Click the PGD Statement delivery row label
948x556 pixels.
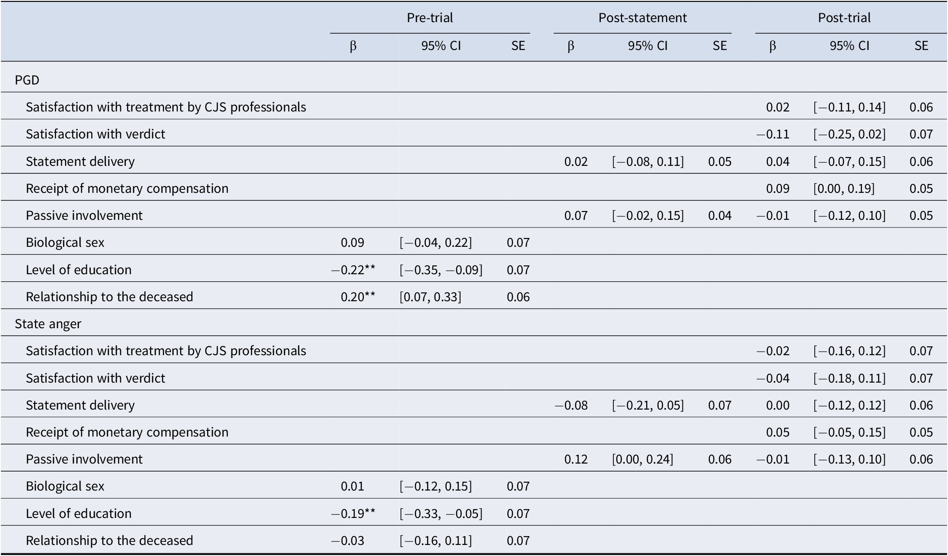pos(80,161)
